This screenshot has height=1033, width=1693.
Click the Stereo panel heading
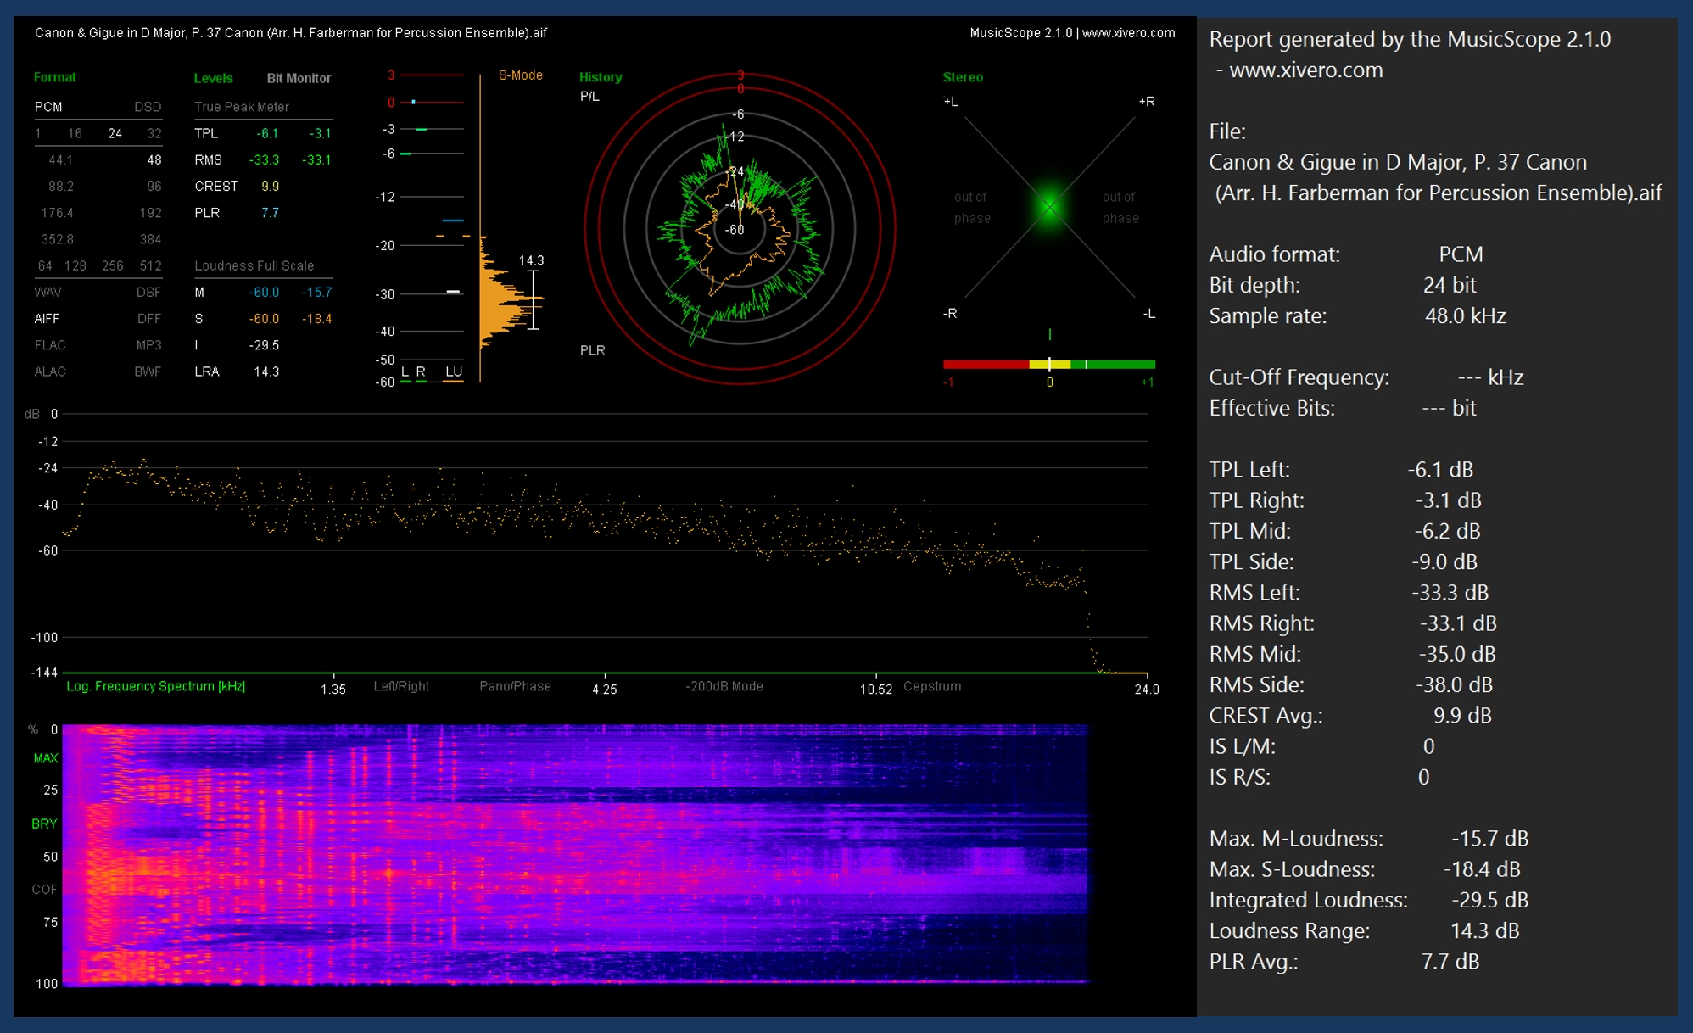pos(963,77)
